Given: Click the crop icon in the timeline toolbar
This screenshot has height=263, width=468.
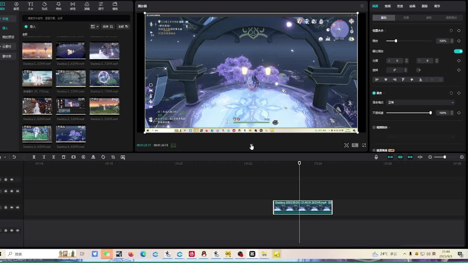Looking at the screenshot, I should click(x=113, y=157).
